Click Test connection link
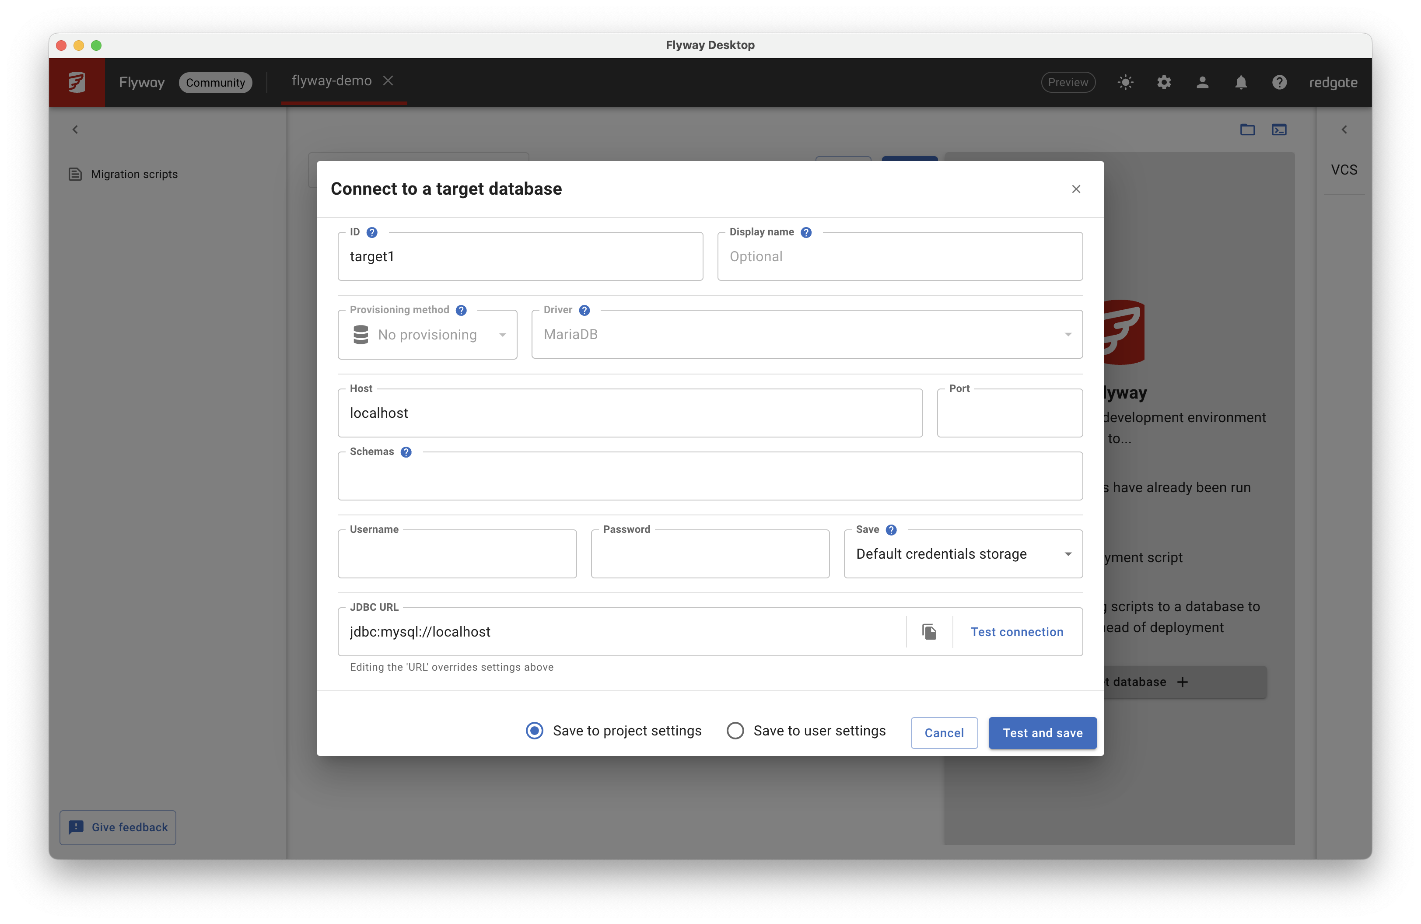The image size is (1421, 924). 1017,632
